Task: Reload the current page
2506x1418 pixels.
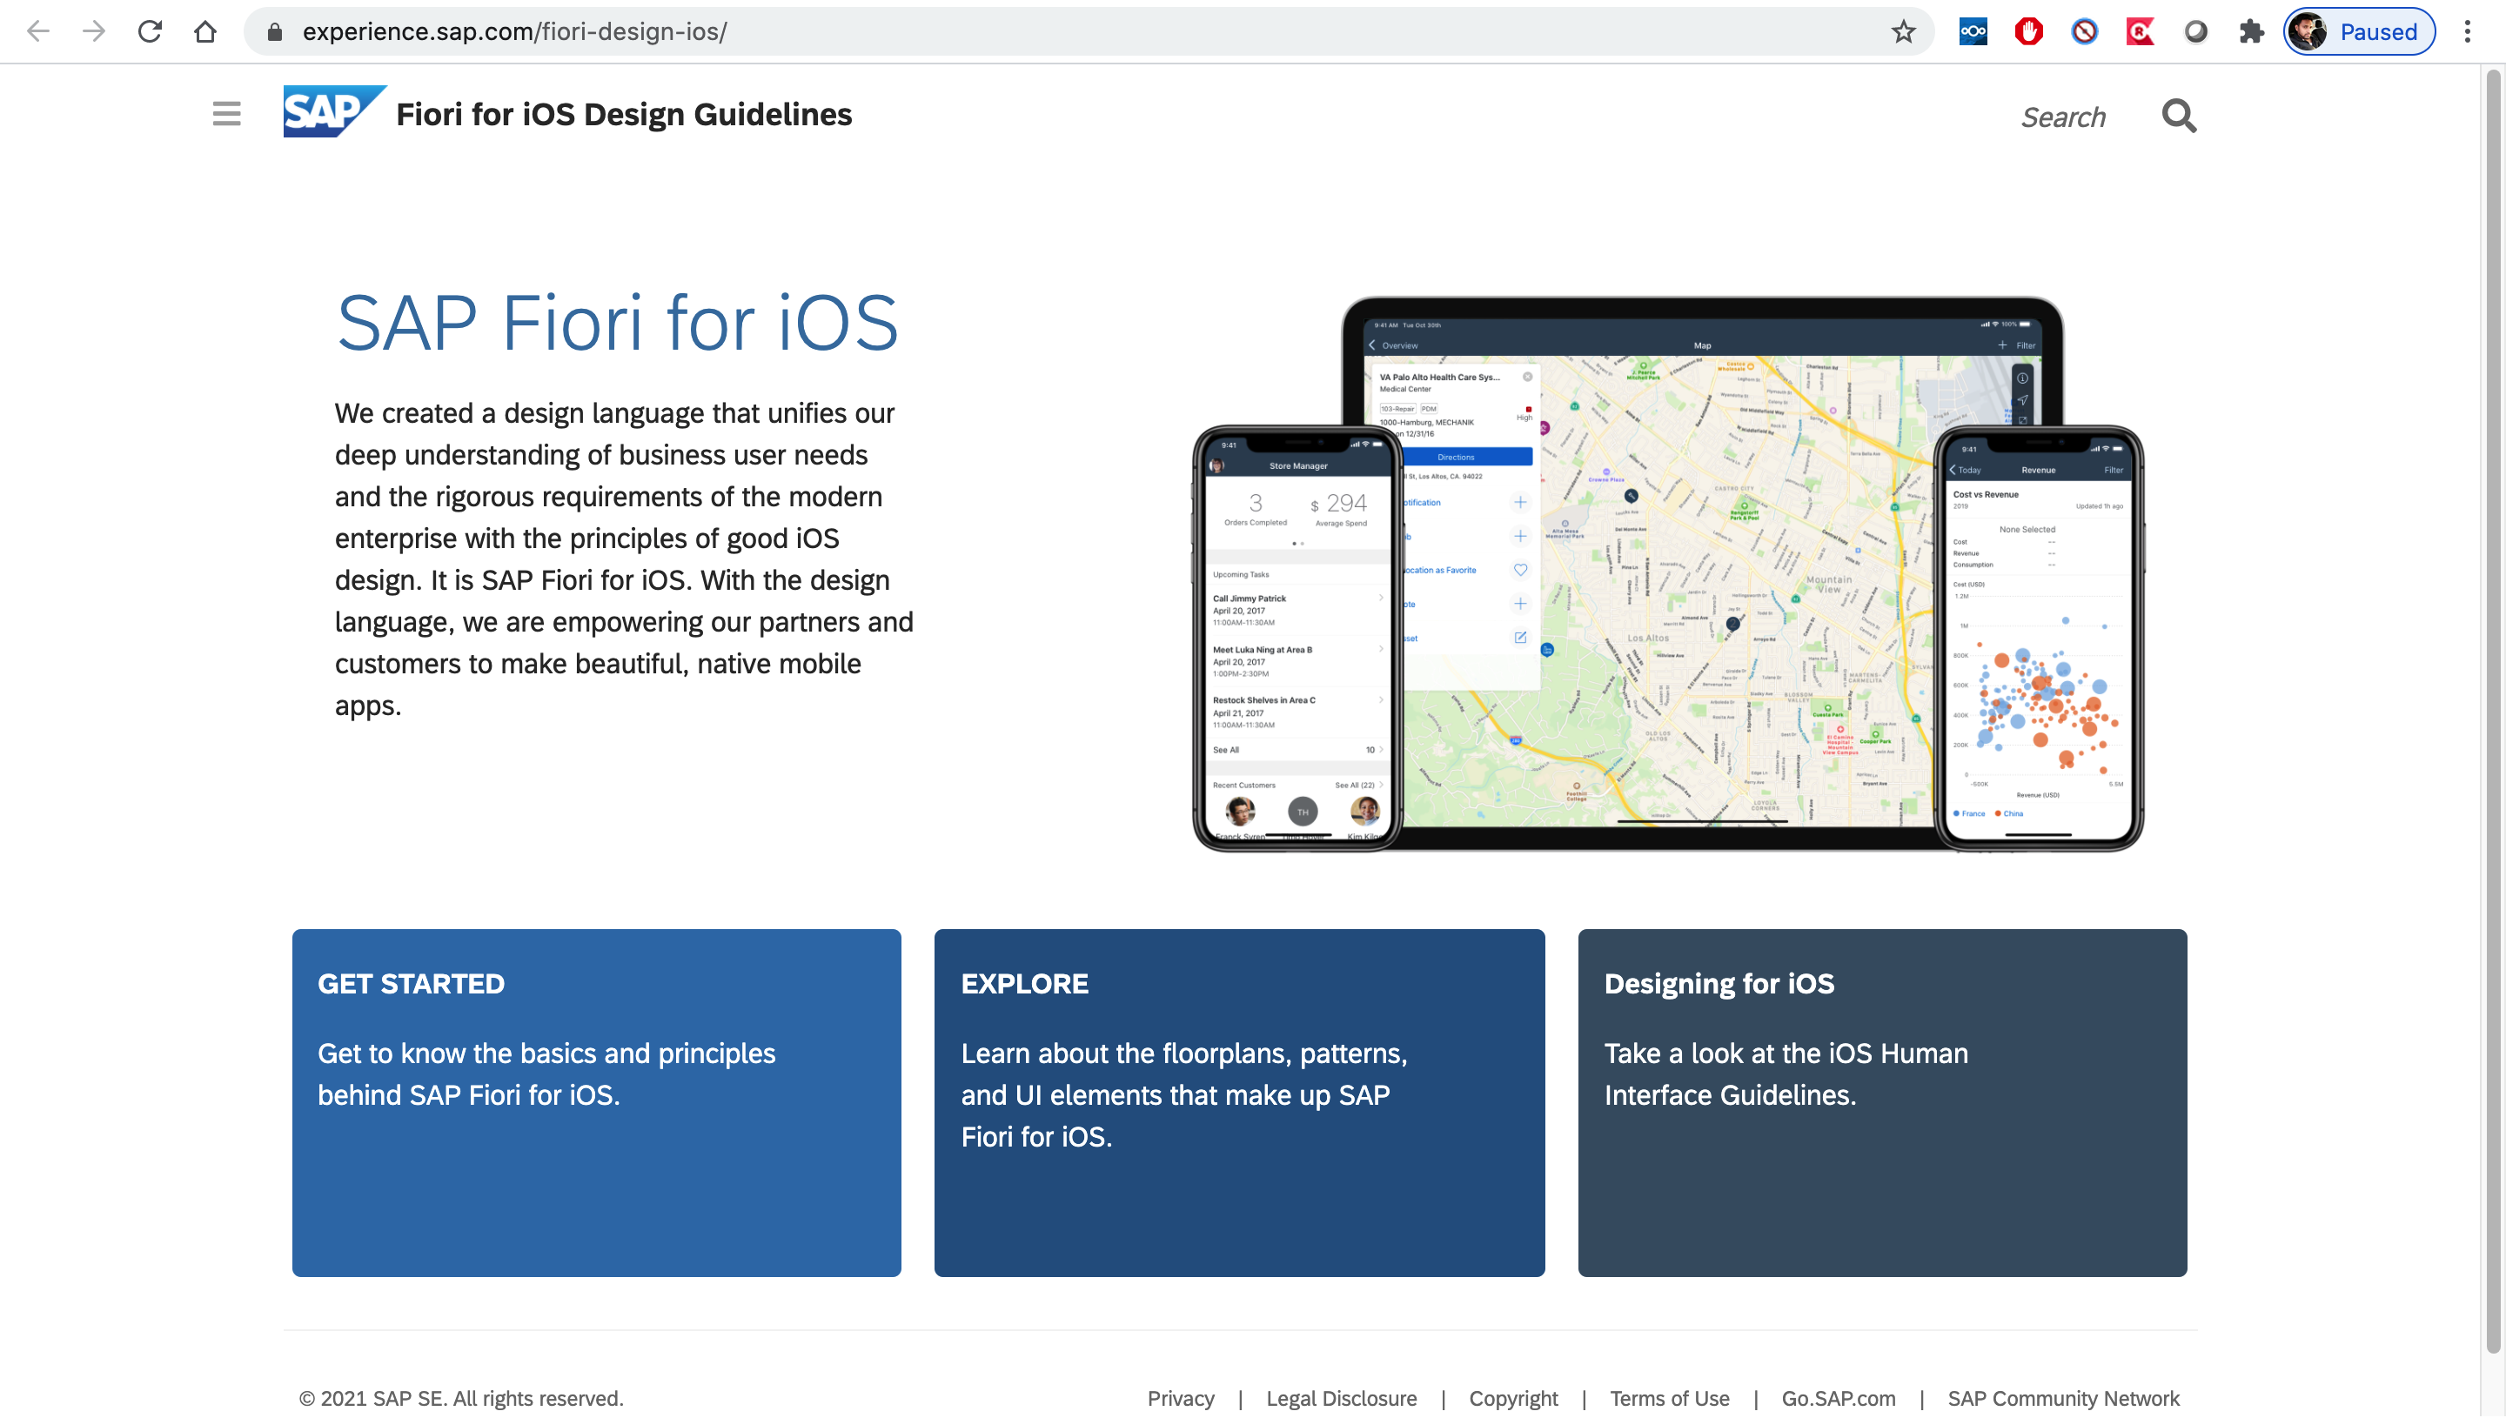Action: (150, 31)
